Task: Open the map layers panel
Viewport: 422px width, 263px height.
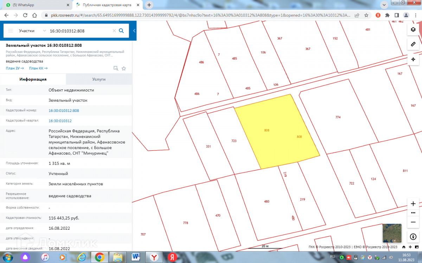Action: [413, 29]
